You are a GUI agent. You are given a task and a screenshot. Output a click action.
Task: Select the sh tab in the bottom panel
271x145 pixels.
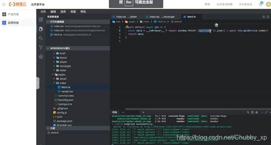pos(123,112)
